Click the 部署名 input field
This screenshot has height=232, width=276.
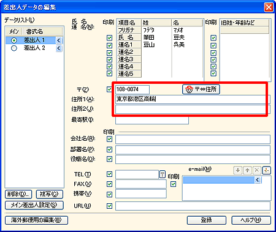[x=193, y=149]
